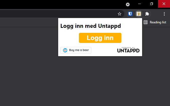The width and height of the screenshot is (170, 106).
Task: Open the Reading list
Action: [x=155, y=22]
